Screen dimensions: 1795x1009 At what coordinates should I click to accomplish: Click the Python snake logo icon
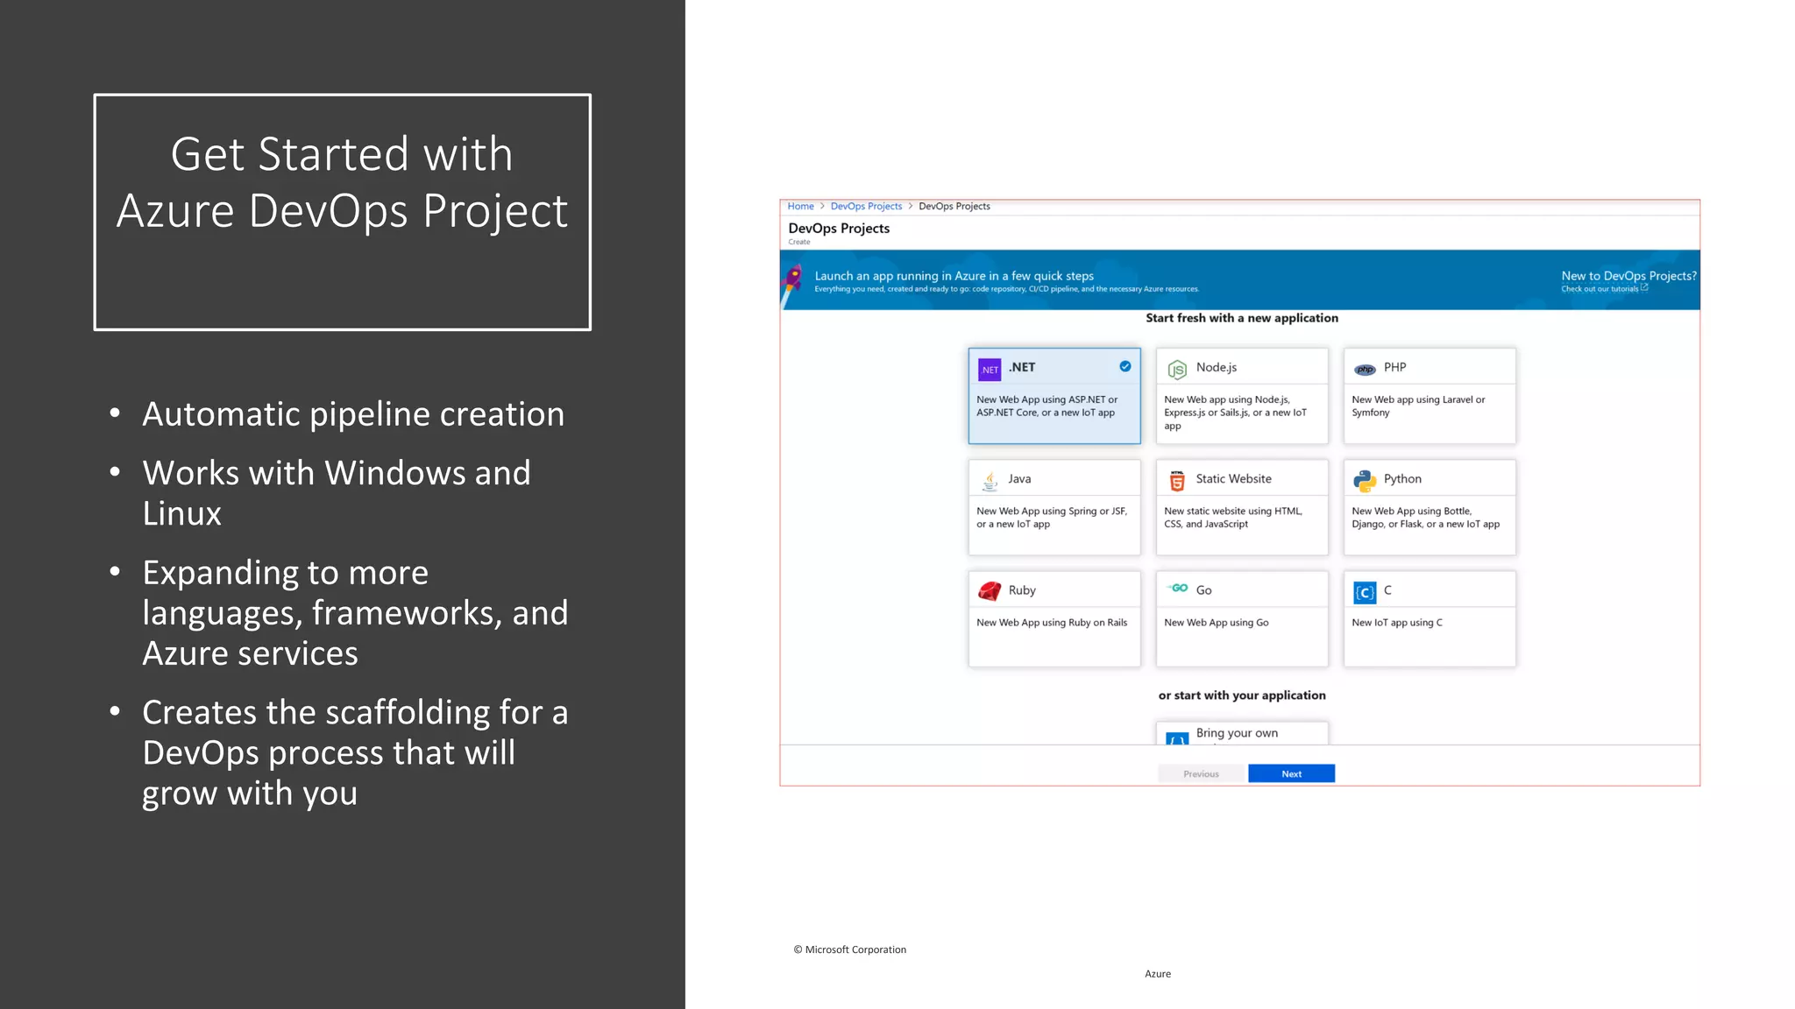[1365, 481]
